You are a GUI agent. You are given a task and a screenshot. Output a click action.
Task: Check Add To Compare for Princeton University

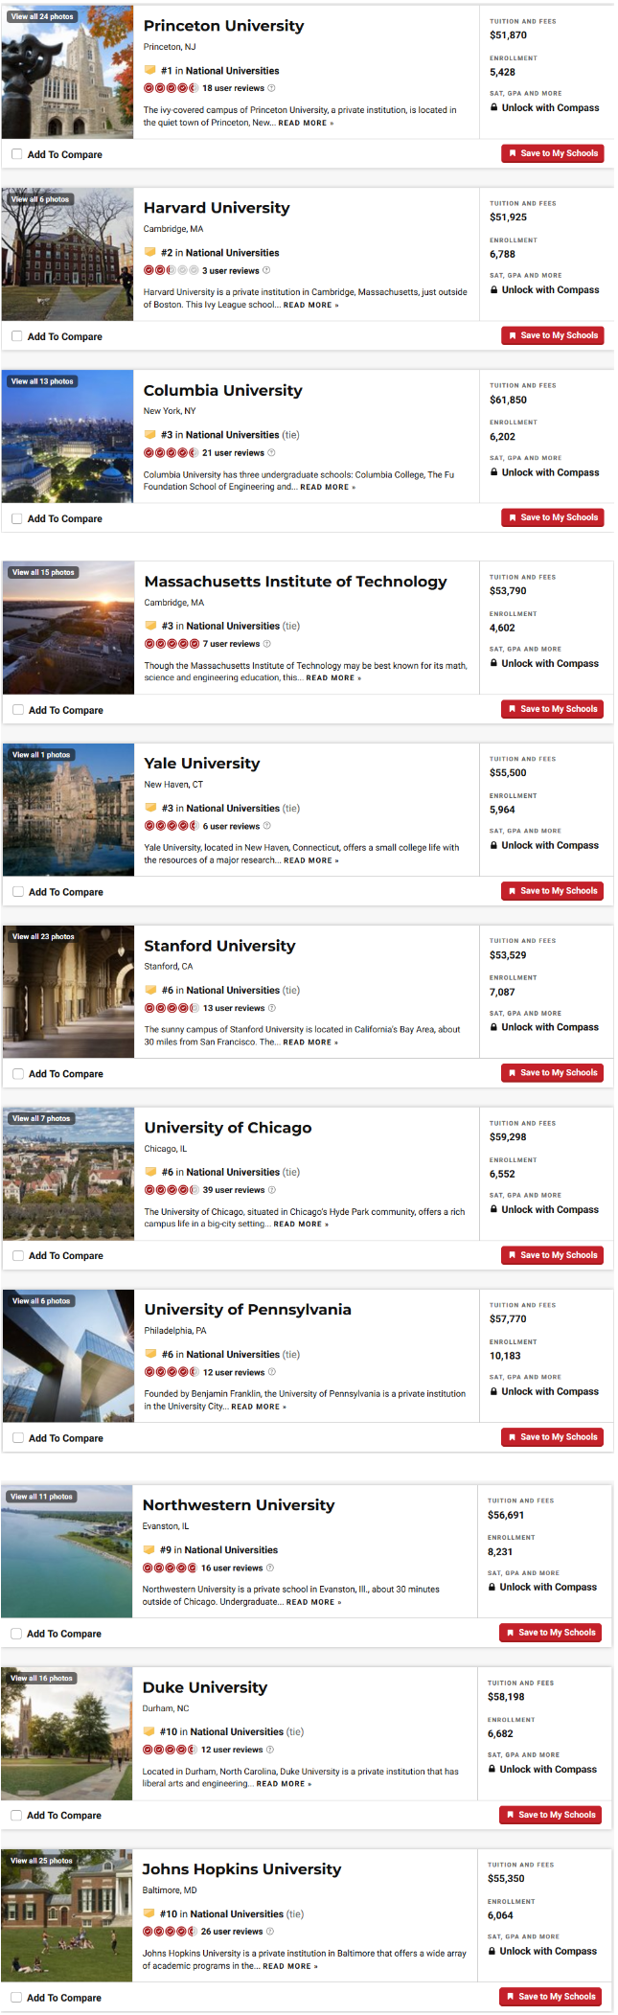click(x=17, y=154)
